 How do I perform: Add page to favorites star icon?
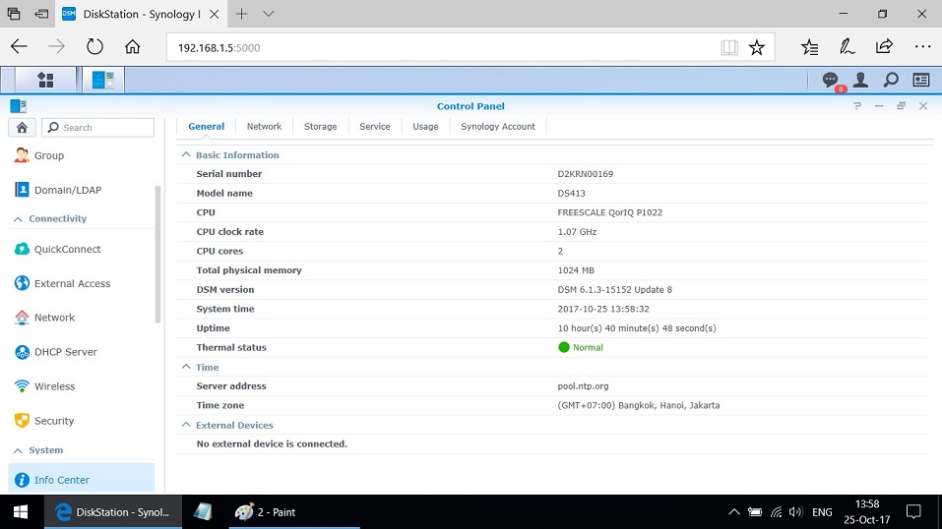756,47
